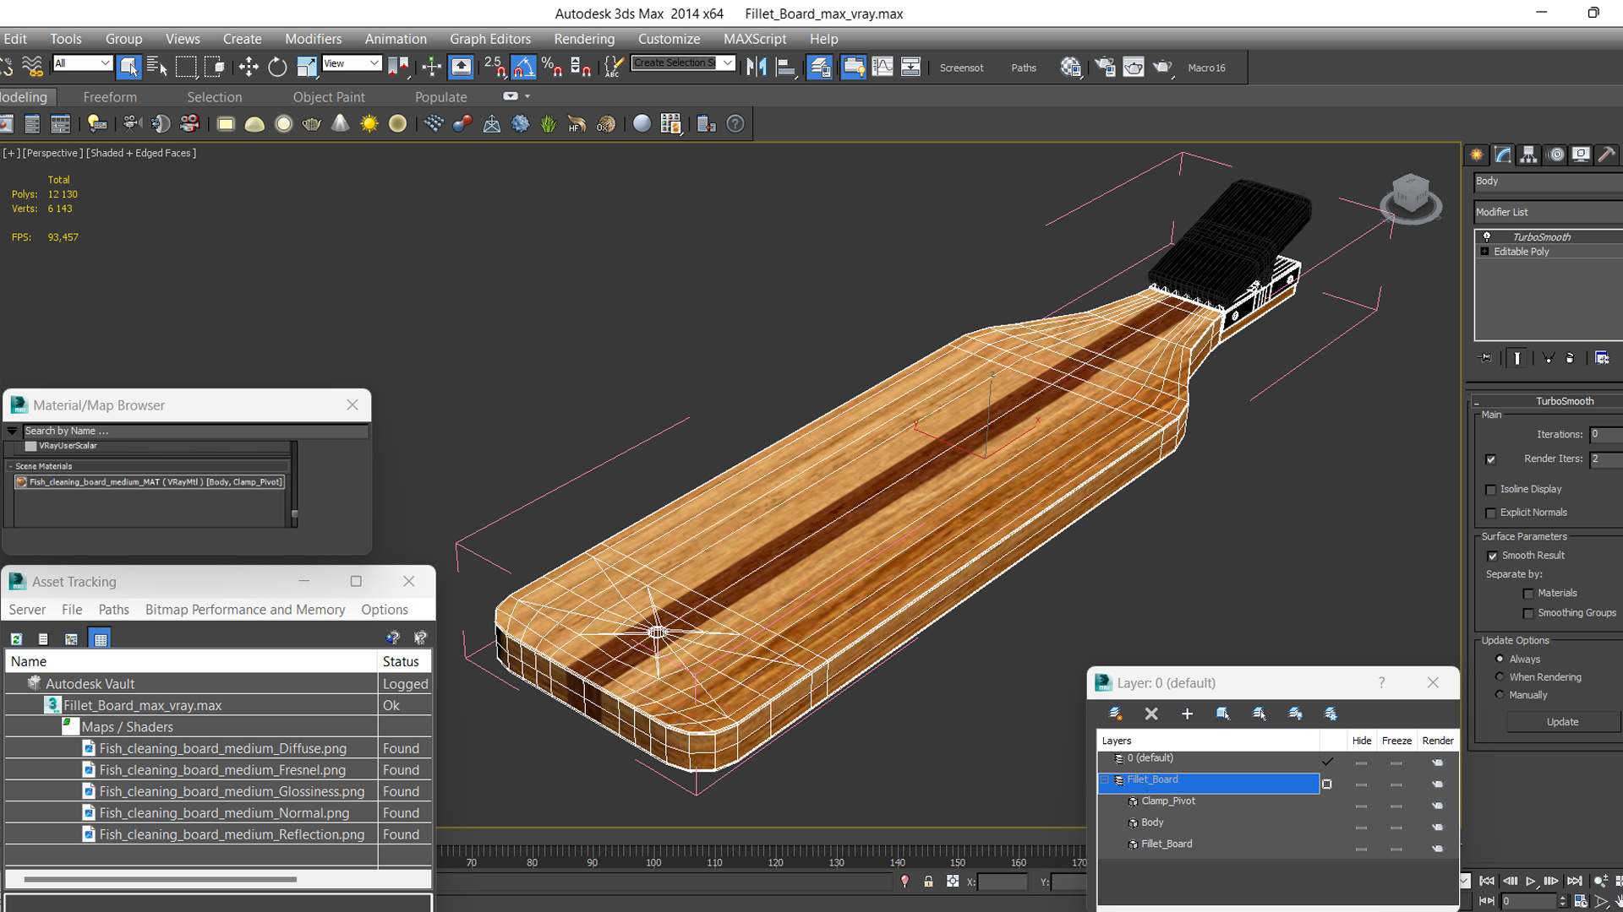Open Render Setup teapot icon
Viewport: 1623px width, 912px height.
1105,67
